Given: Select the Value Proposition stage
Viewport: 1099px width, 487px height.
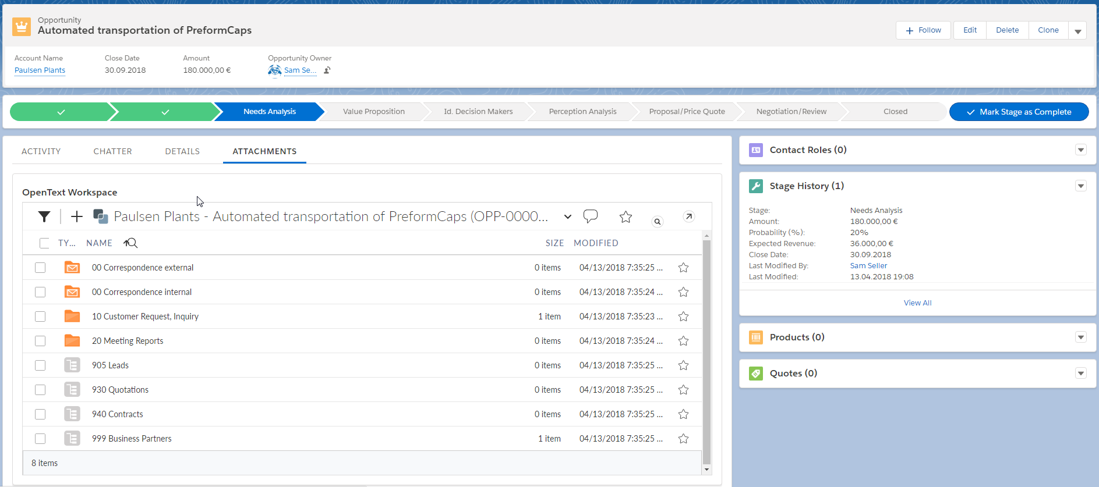Looking at the screenshot, I should tap(374, 112).
